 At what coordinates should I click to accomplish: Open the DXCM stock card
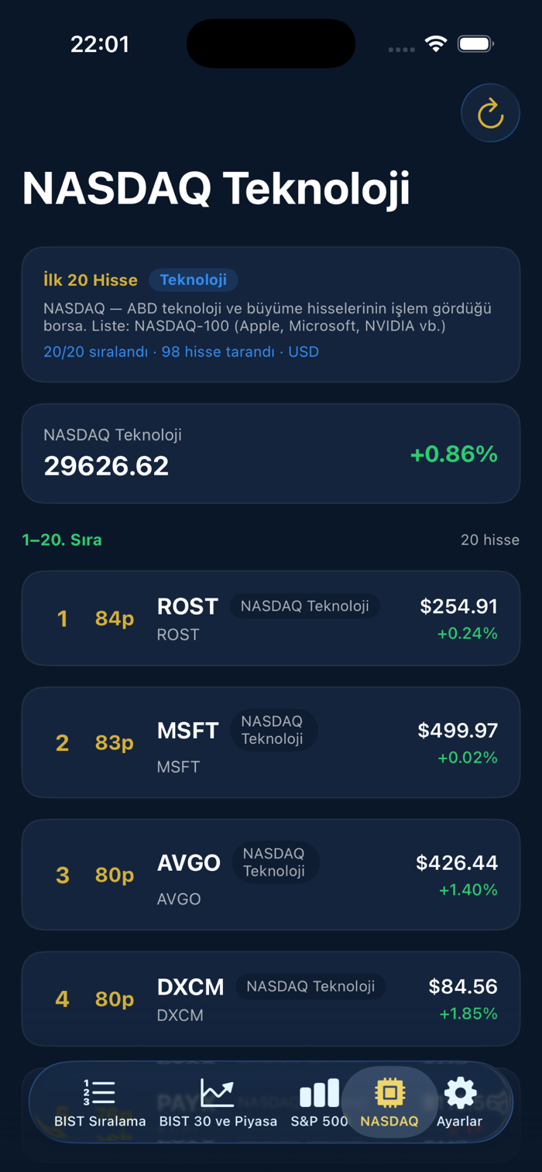point(271,999)
